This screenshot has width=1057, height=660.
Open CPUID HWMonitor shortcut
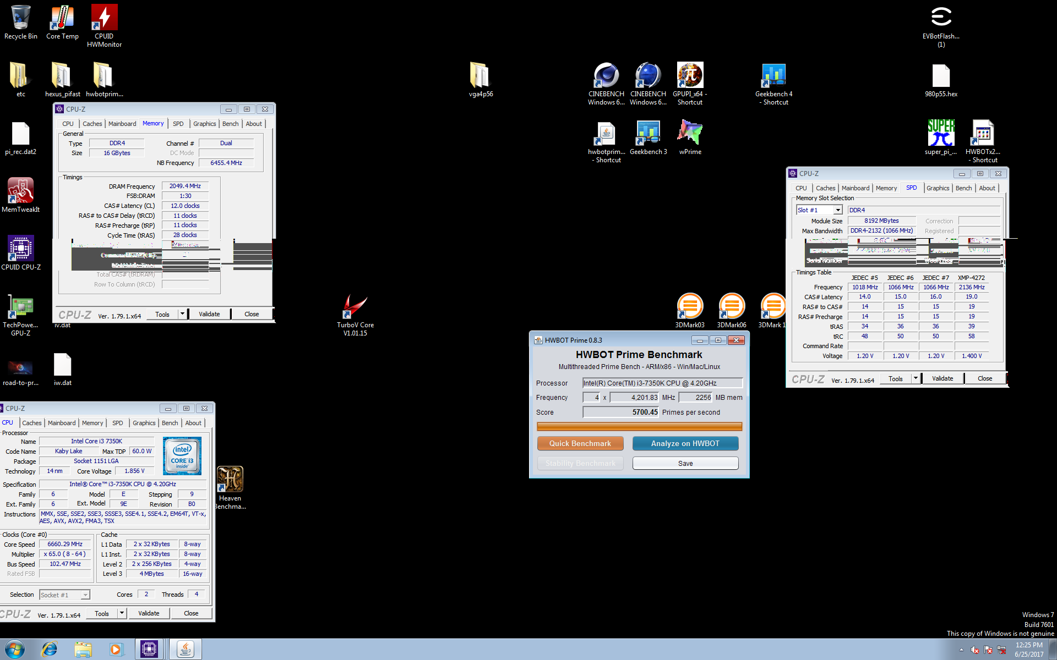[104, 25]
